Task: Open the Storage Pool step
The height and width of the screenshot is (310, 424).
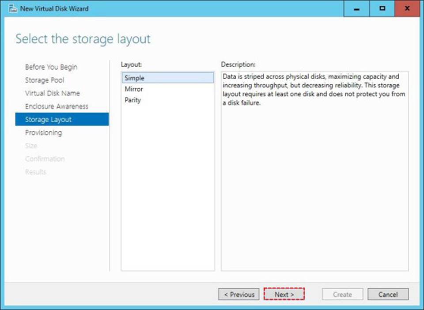Action: [x=44, y=80]
